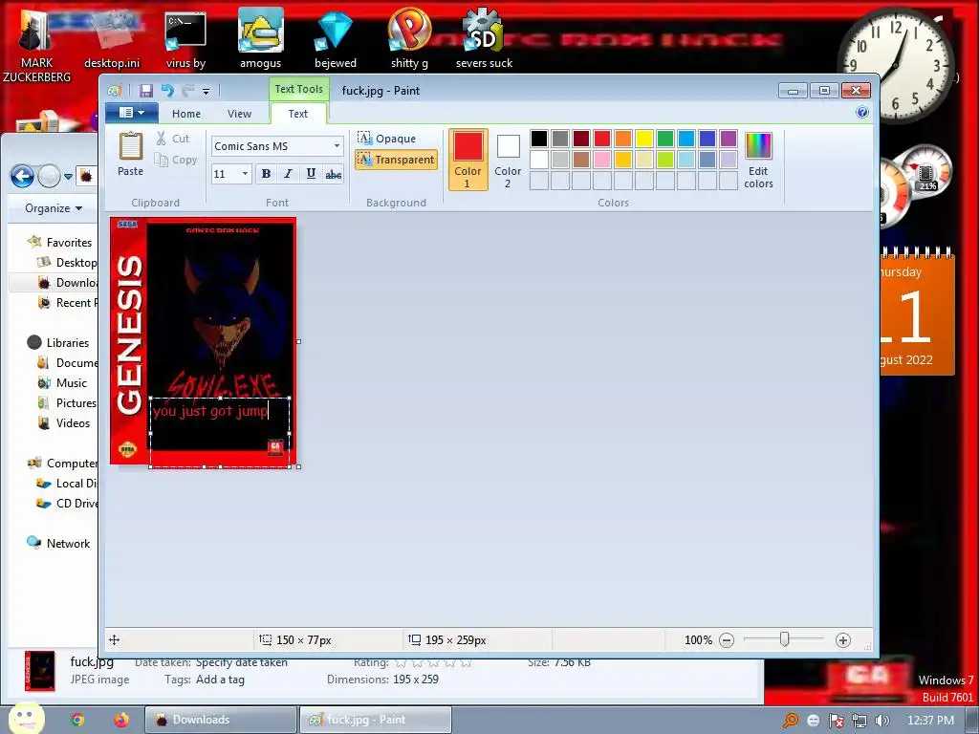Select Libraries in Explorer navigation pane

click(58, 343)
